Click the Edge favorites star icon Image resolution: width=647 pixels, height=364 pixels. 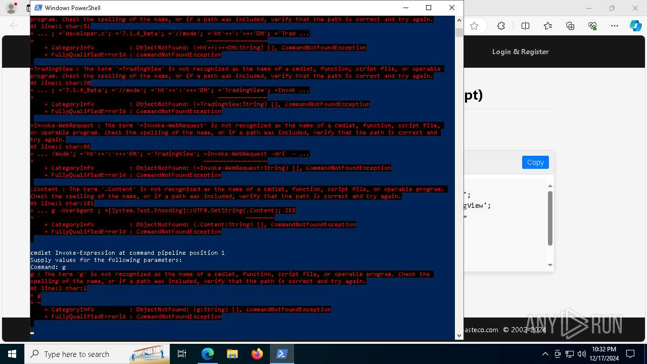[474, 26]
